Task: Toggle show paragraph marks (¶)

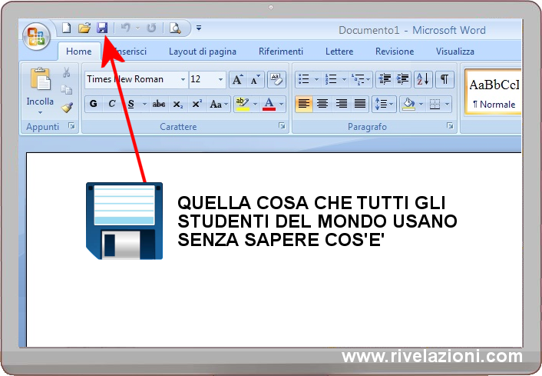Action: 445,79
